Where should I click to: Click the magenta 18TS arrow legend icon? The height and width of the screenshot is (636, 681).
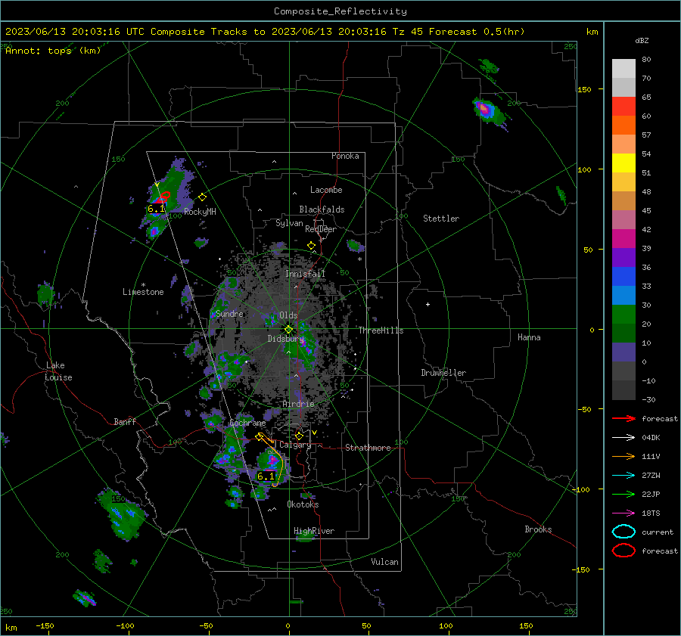[623, 513]
